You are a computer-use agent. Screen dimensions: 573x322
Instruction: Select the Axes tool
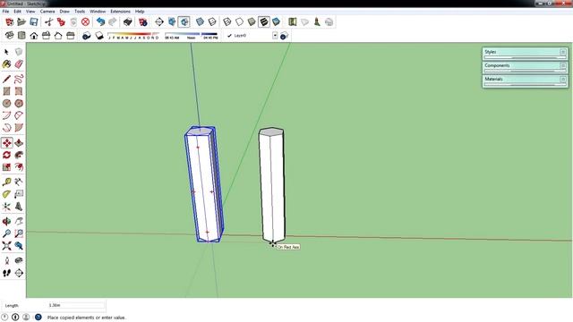tap(6, 207)
